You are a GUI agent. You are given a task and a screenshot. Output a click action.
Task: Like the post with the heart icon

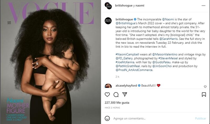(107, 94)
